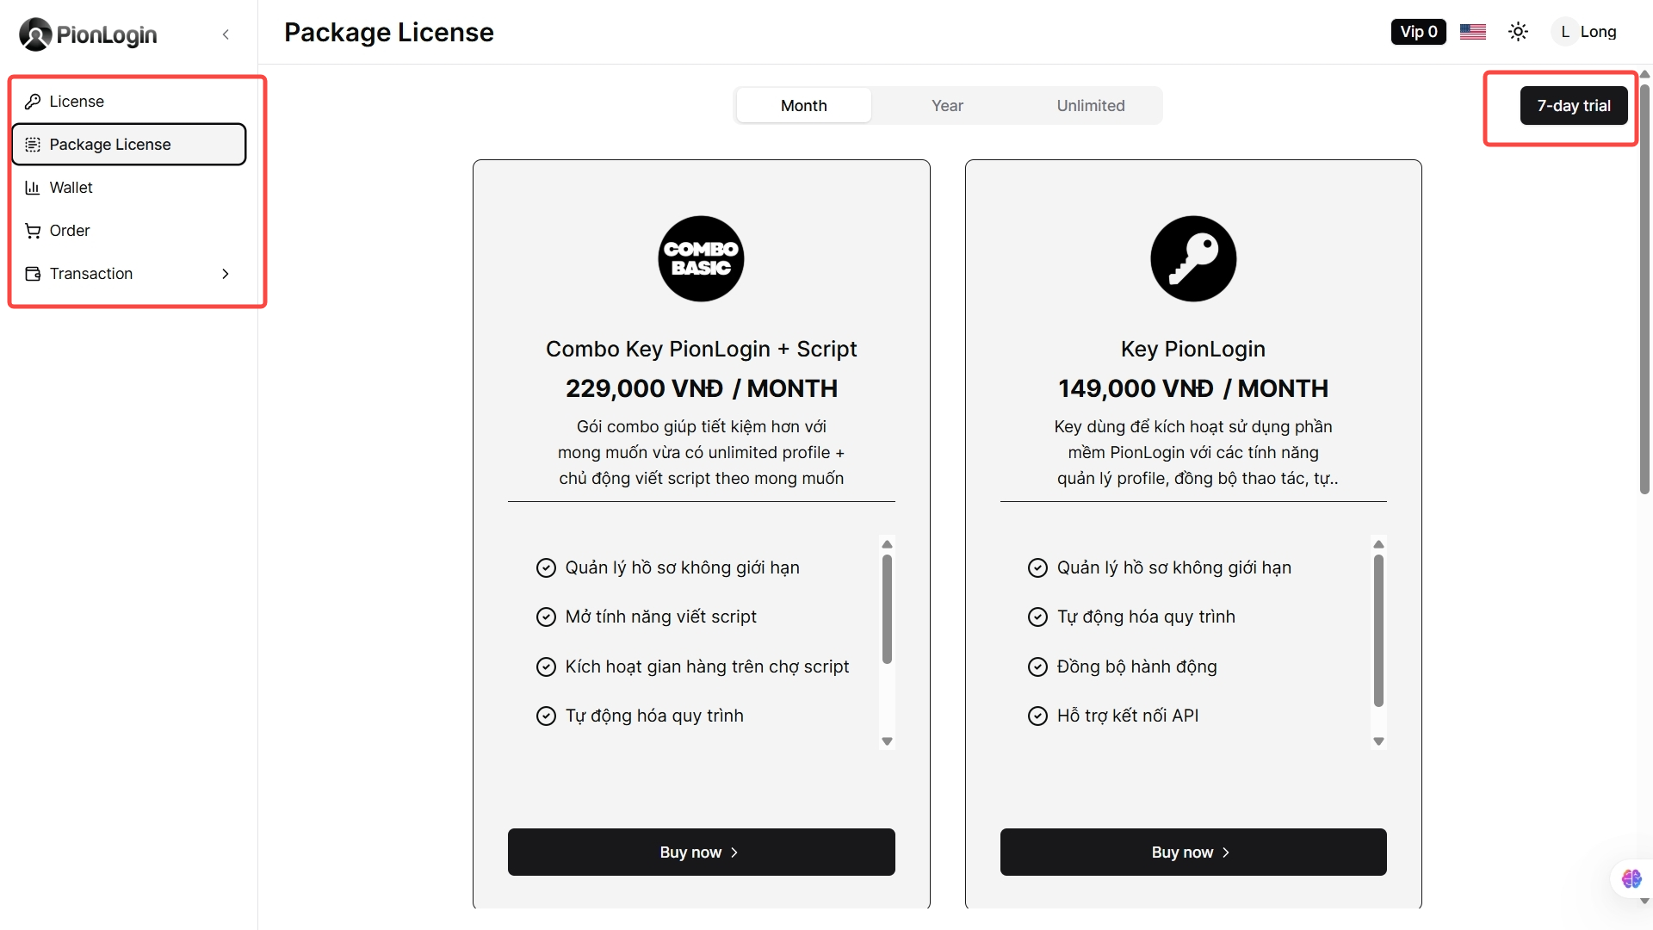1653x930 pixels.
Task: Open the License page via key icon
Action: tap(33, 102)
